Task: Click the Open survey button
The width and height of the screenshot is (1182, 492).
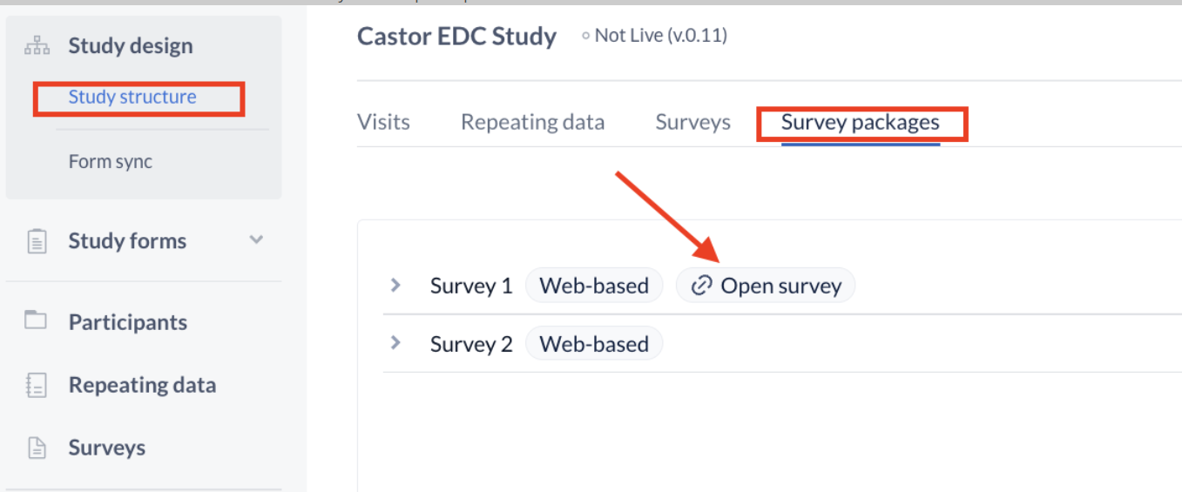Action: pos(766,286)
